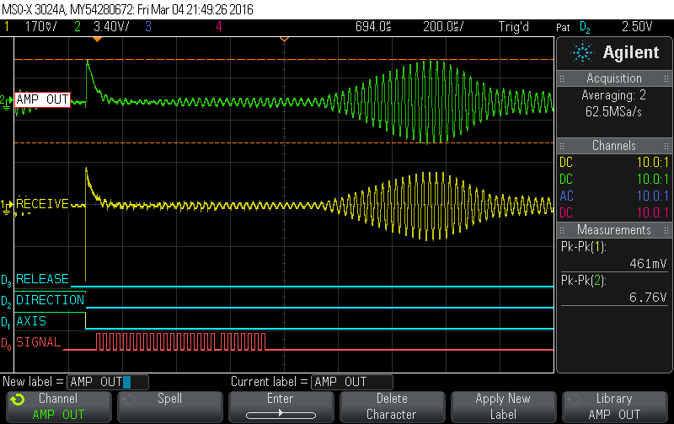Open the Measurements panel header
The image size is (674, 424).
tap(613, 230)
